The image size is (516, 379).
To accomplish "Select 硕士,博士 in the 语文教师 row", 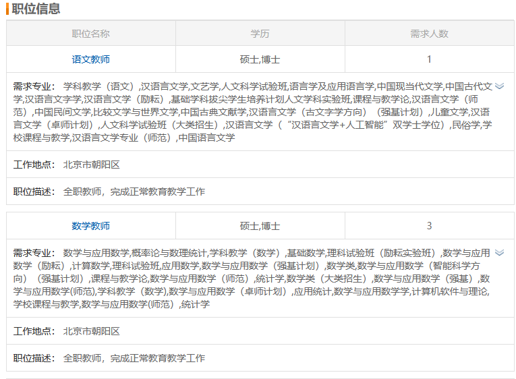I will coord(260,59).
